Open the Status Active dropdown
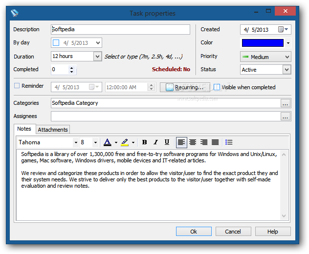 coord(287,70)
